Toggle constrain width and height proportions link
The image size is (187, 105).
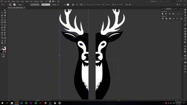coord(113,5)
